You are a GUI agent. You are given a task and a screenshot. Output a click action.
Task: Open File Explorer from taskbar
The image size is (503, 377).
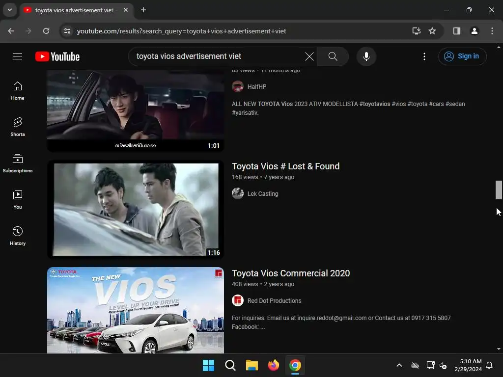click(252, 365)
